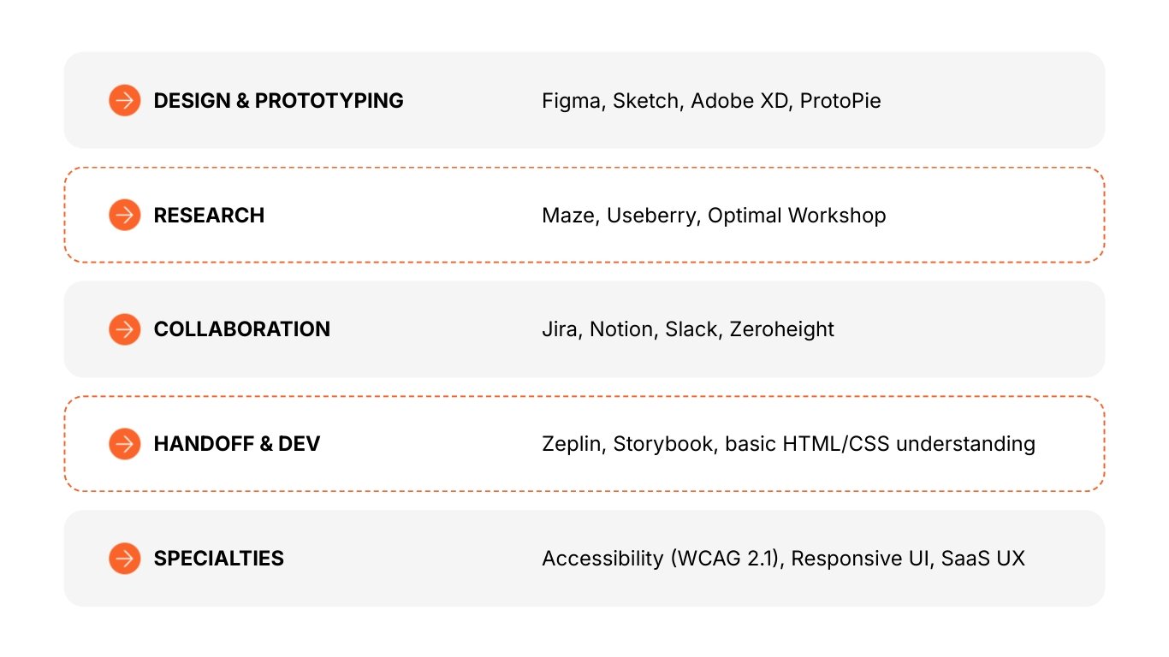
Task: Select the Handoff & Dev heading
Action: (236, 444)
